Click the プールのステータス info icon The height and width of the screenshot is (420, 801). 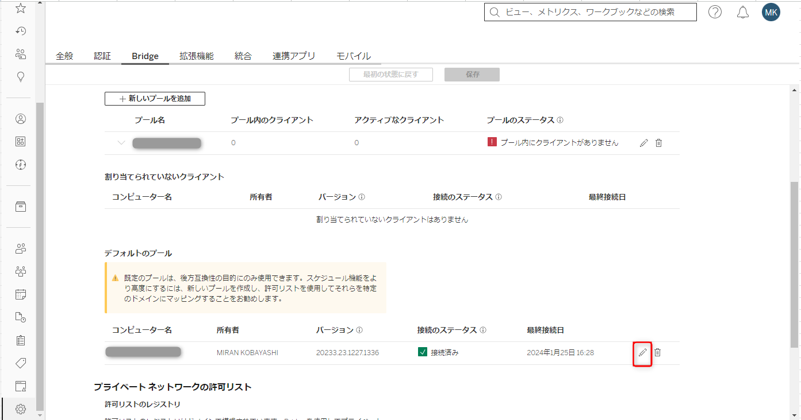pos(562,119)
